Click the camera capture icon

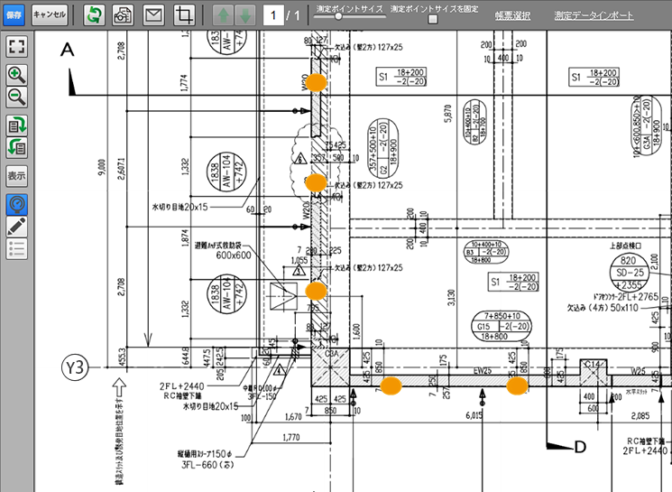pyautogui.click(x=123, y=15)
